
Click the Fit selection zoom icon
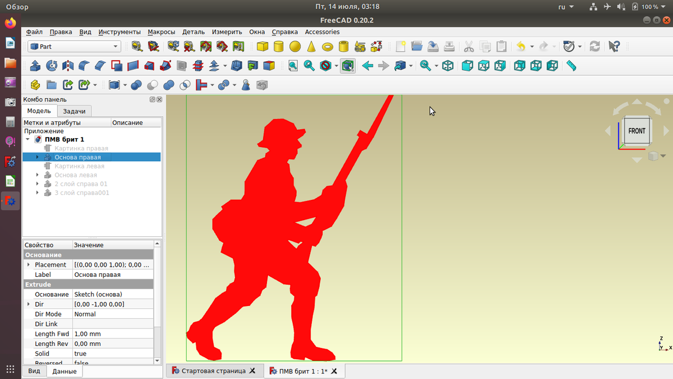click(309, 66)
